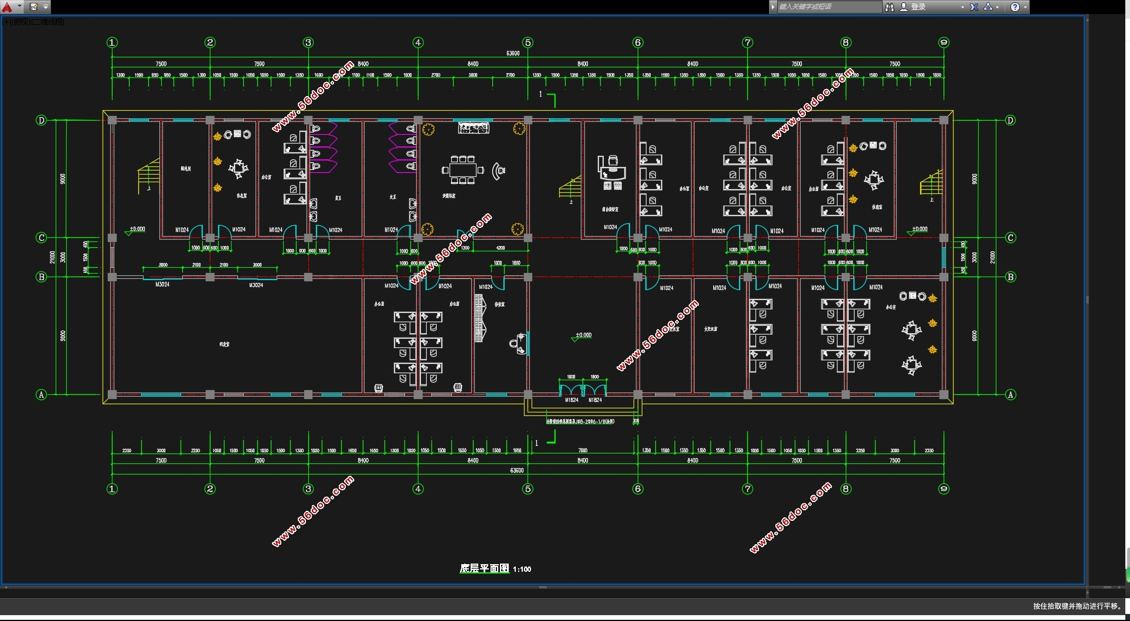
Task: Open the Autodesk Exchange X icon
Action: (974, 7)
